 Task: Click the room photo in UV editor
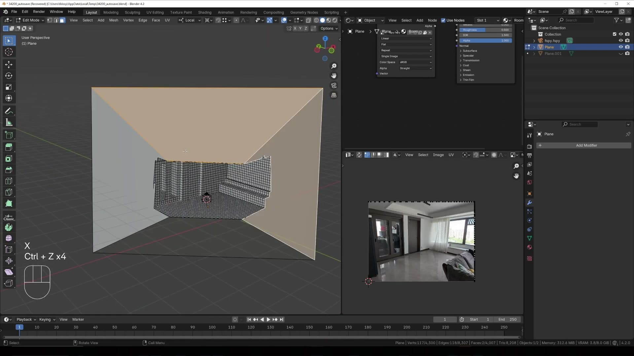tap(421, 242)
